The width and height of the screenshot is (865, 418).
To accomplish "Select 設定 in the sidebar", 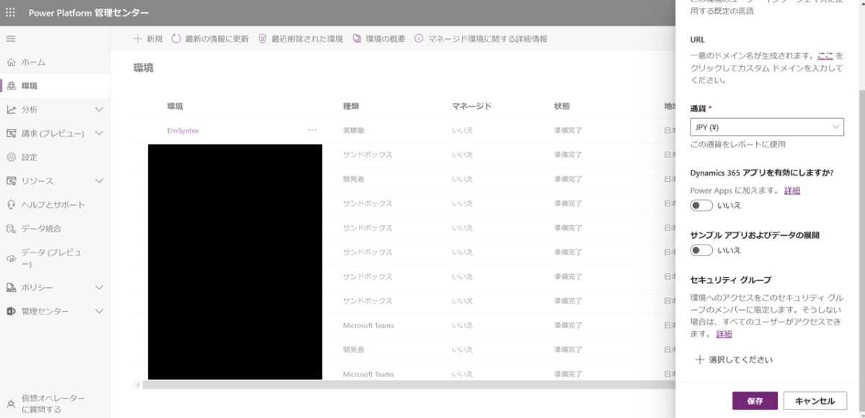I will (55, 158).
